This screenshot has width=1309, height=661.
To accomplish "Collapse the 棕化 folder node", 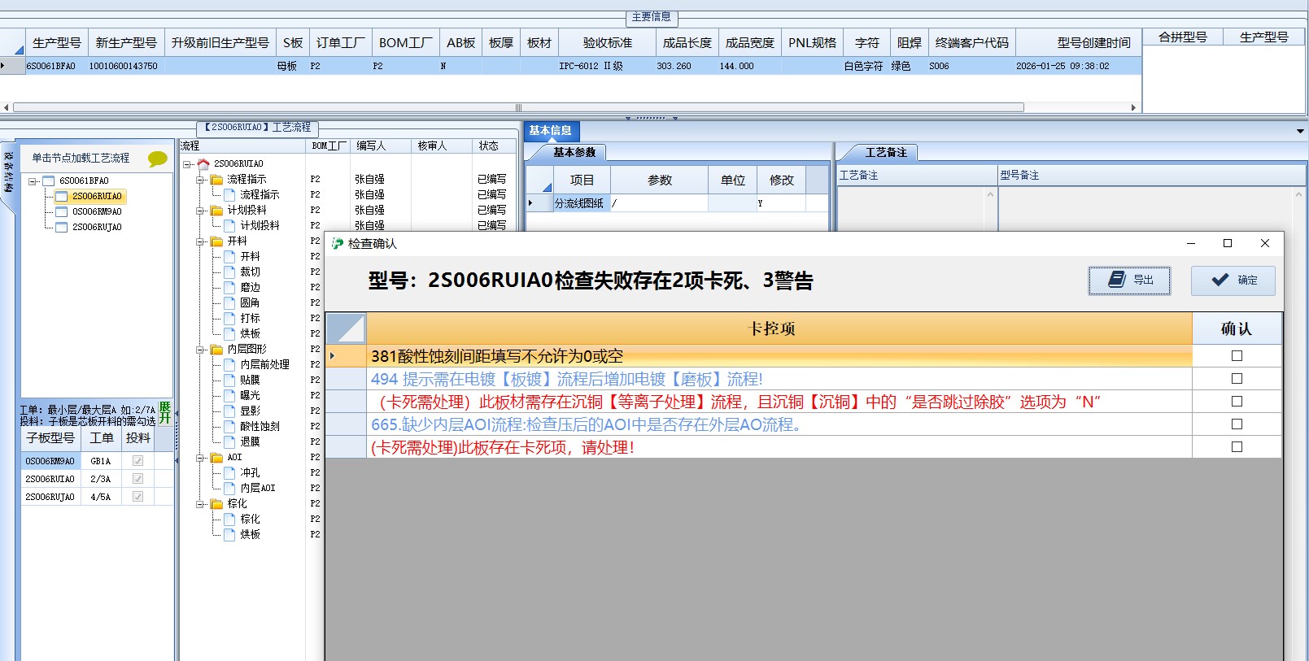I will tap(200, 504).
